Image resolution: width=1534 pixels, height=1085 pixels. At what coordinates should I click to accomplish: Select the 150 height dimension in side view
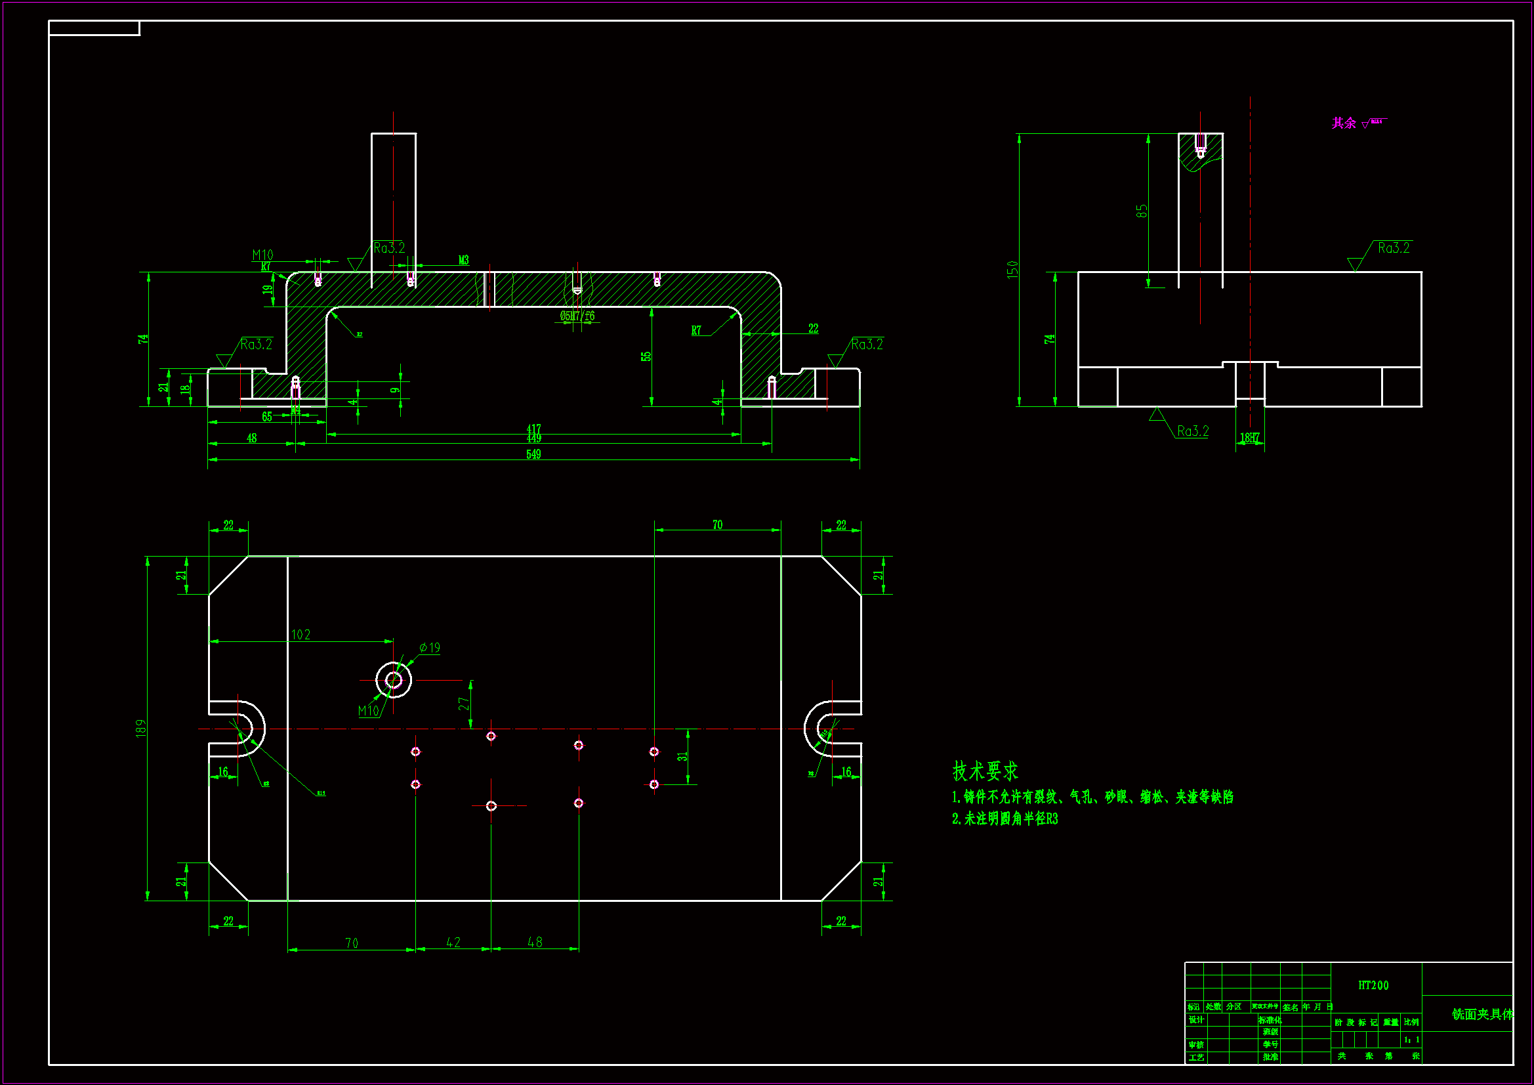1012,269
